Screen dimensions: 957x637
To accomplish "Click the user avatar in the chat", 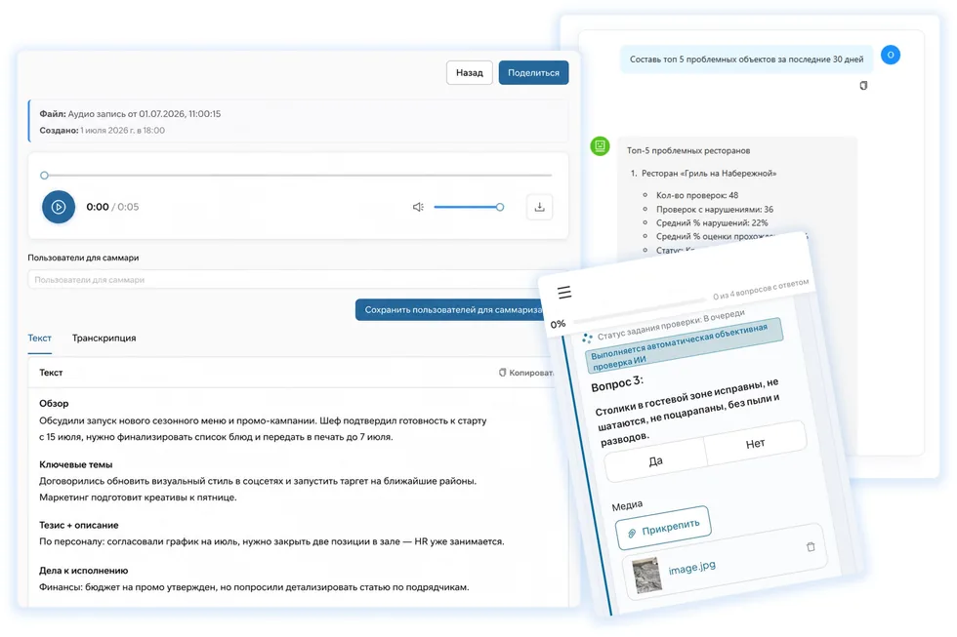I will click(891, 55).
